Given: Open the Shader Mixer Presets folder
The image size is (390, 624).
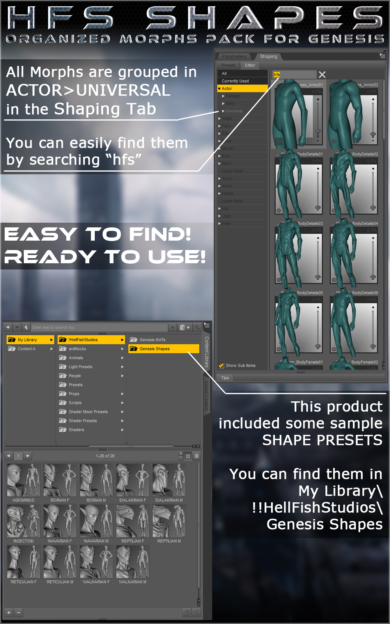Looking at the screenshot, I should pyautogui.click(x=91, y=411).
